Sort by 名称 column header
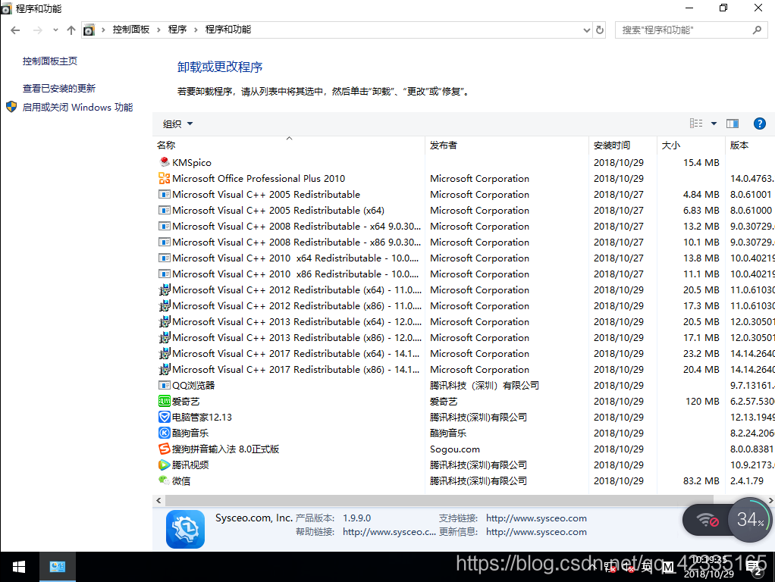This screenshot has height=582, width=775. 289,145
